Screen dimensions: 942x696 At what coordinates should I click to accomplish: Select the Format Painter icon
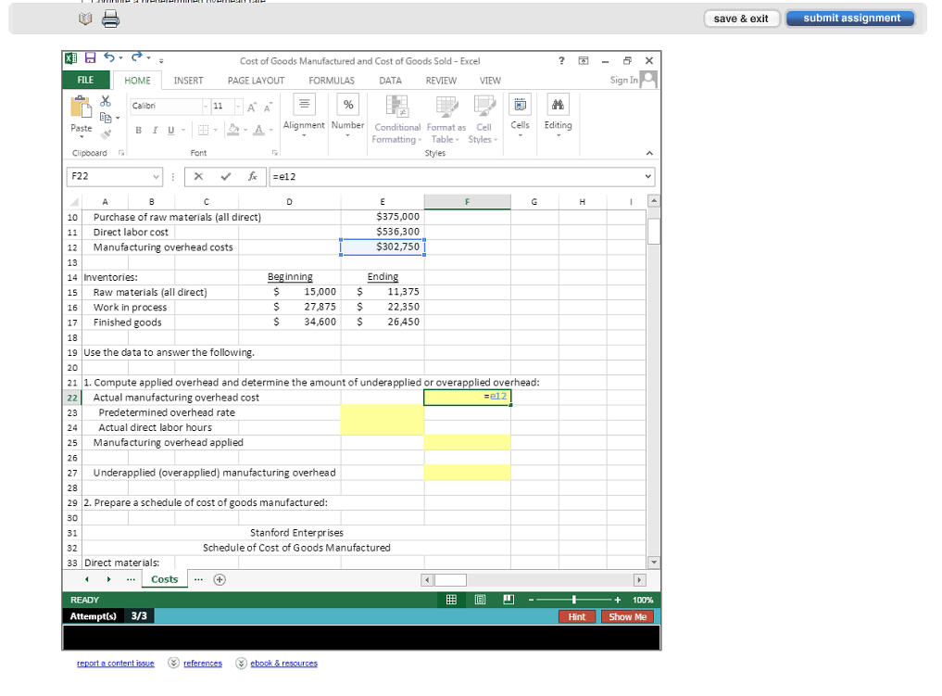(x=106, y=134)
